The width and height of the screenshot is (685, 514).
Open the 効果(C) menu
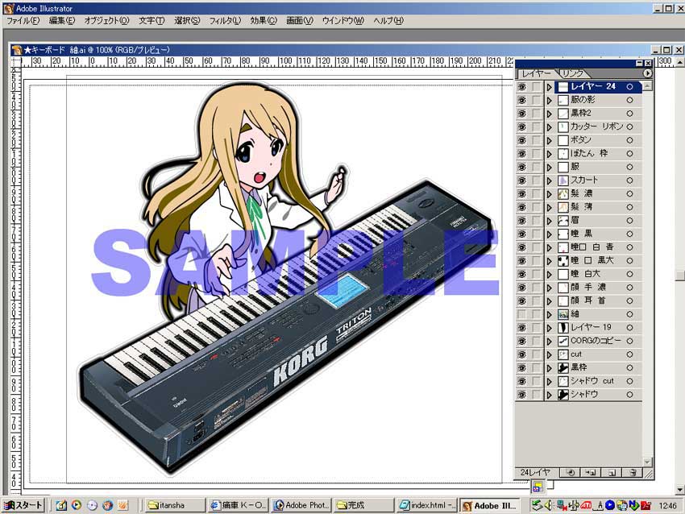(x=264, y=20)
